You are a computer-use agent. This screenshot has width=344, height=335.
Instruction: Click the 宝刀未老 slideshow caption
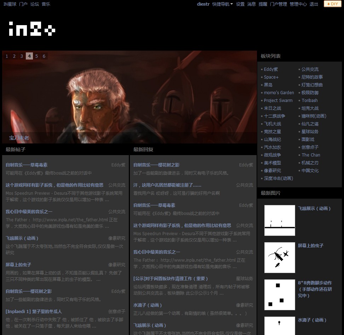[19, 138]
